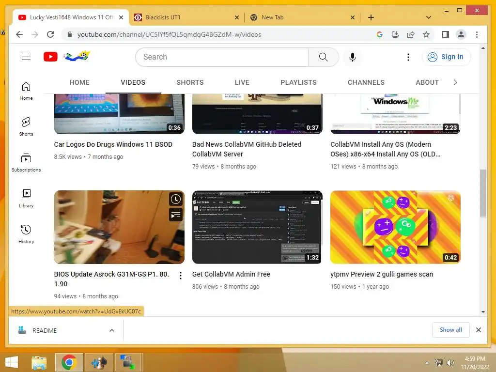496x372 pixels.
Task: Select the VIDEOS channel tab
Action: pyautogui.click(x=133, y=82)
